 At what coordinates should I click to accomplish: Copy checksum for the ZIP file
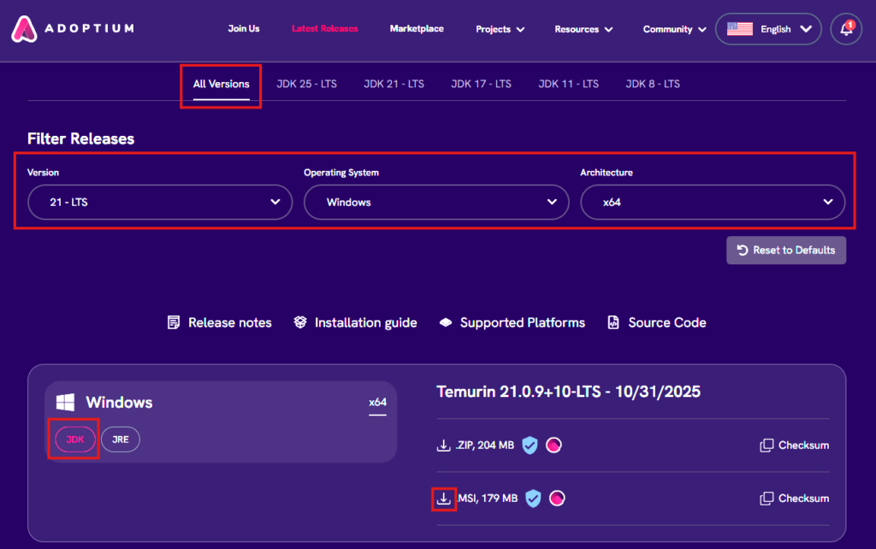pyautogui.click(x=794, y=446)
